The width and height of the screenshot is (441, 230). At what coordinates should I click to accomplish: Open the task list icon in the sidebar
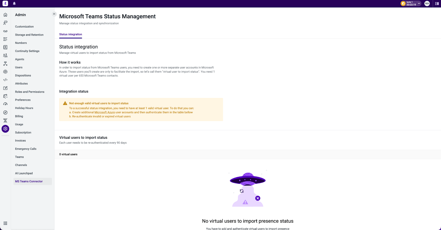pos(5,39)
